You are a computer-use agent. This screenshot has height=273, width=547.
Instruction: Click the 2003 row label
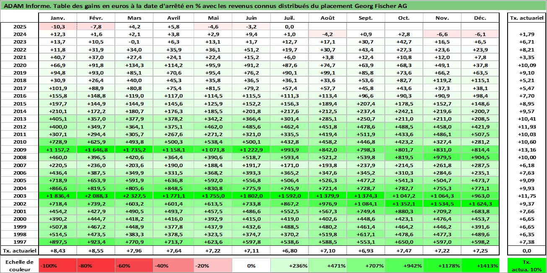pos(19,196)
